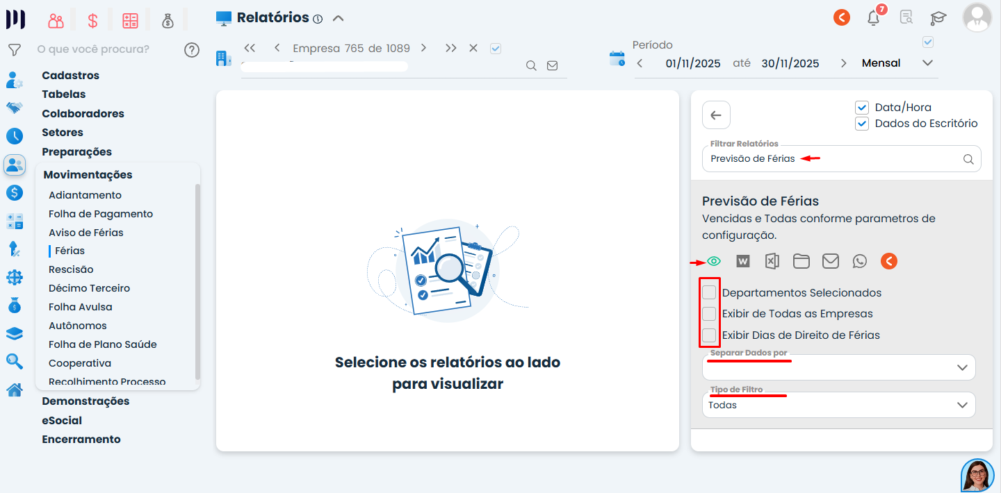Screen dimensions: 1001x493
Task: Click the O que você procura search box
Action: point(108,49)
